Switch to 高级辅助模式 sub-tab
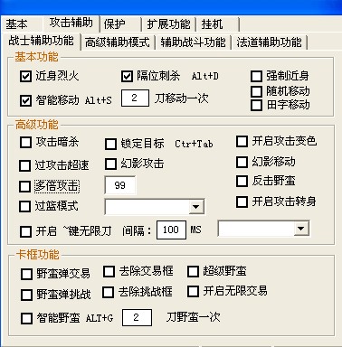Image resolution: width=342 pixels, height=347 pixels. tap(118, 42)
